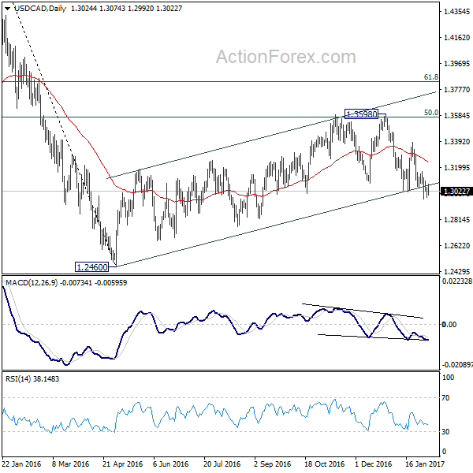Click the 1.39695 price axis value

[x=456, y=63]
